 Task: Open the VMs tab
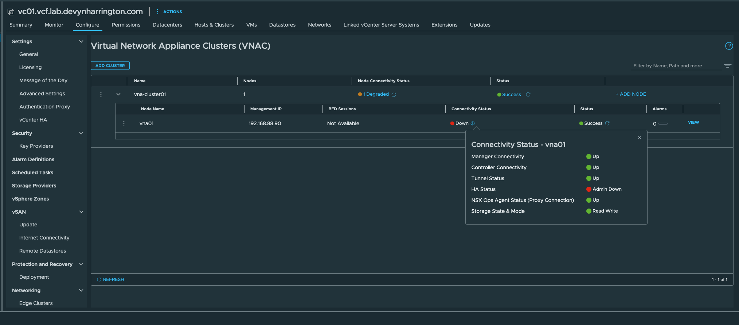click(x=251, y=25)
